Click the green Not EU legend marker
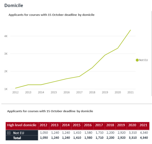This screenshot has height=144, width=152. [x=137, y=60]
